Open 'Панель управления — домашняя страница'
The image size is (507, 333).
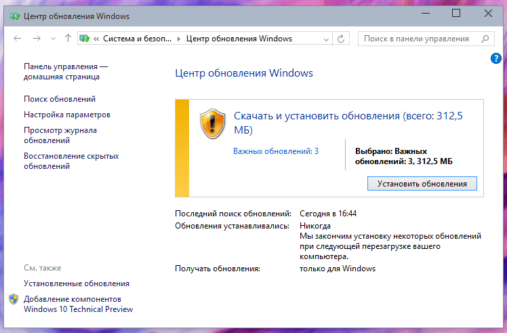(x=66, y=71)
